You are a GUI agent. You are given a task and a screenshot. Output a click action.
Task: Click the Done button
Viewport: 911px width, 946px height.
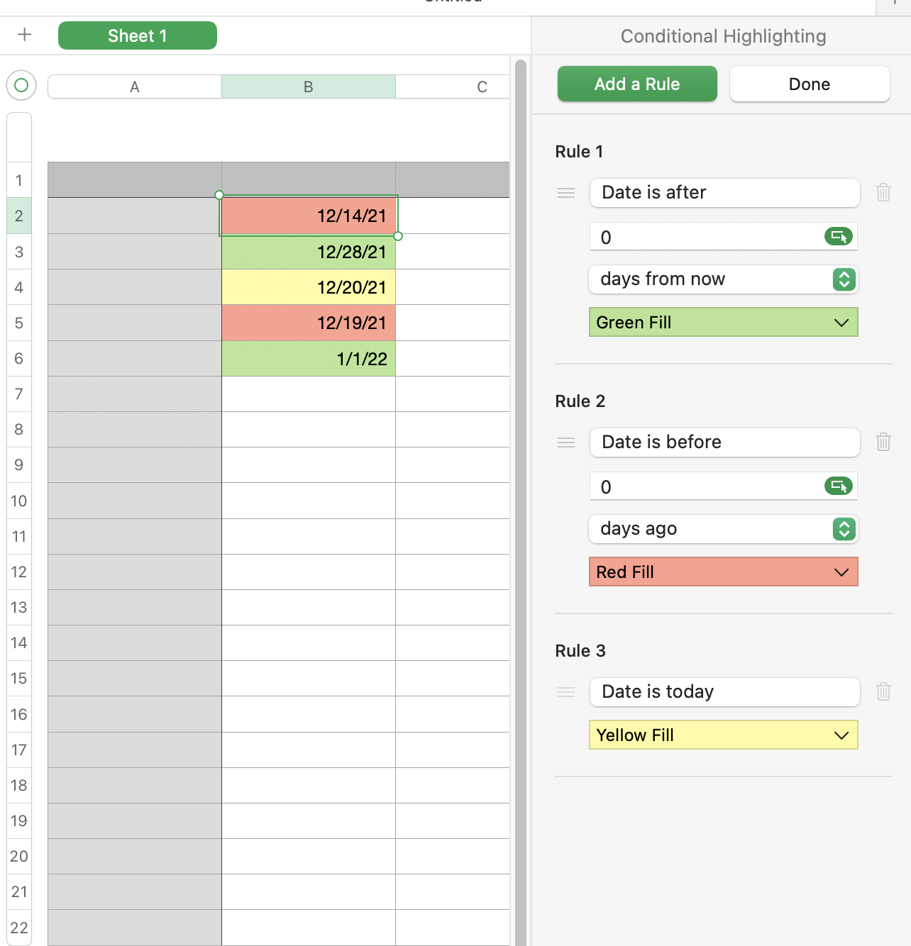point(810,84)
